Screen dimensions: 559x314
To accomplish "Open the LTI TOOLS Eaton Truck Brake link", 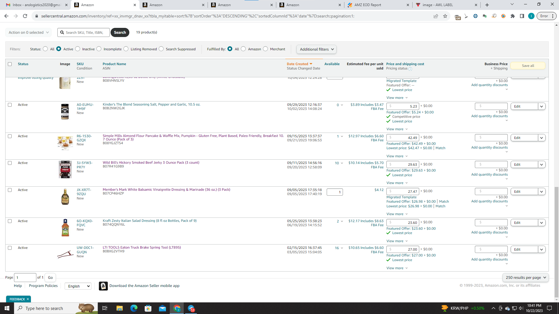I will tap(142, 247).
